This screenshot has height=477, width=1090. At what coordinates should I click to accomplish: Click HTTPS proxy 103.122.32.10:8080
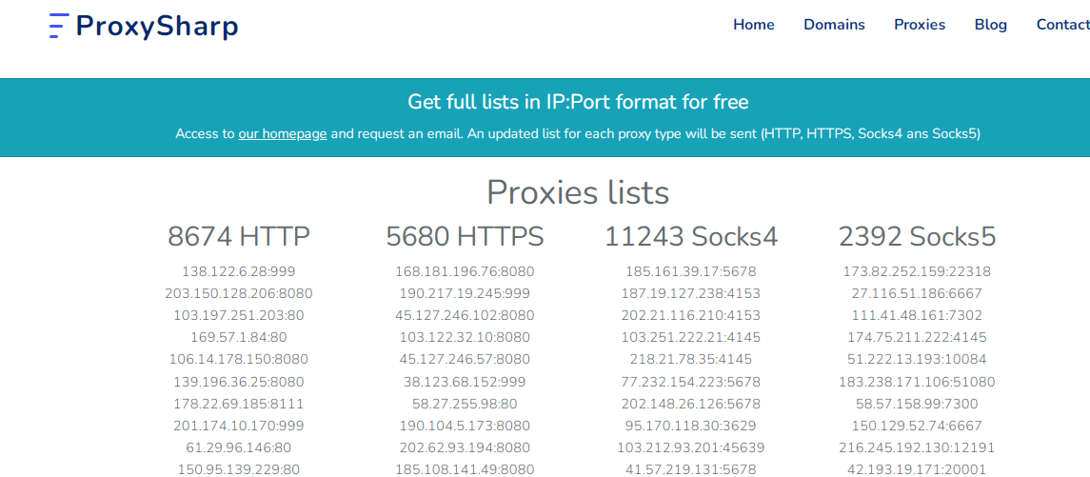pyautogui.click(x=466, y=337)
